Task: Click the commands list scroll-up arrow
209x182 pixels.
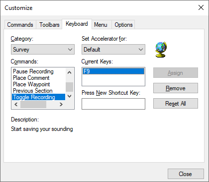Action: click(70, 72)
